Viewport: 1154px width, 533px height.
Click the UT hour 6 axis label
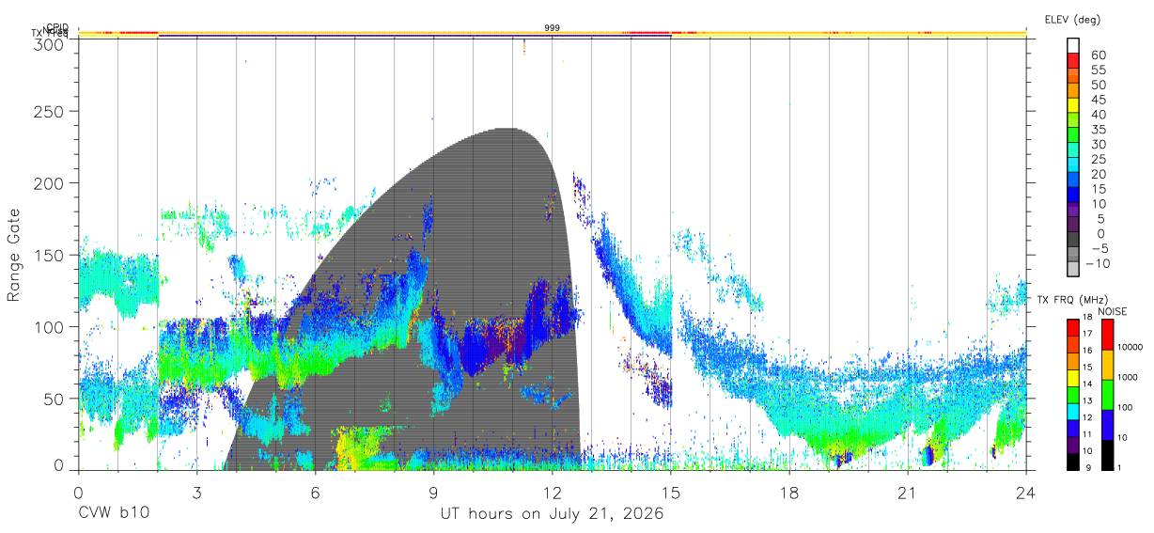pos(315,493)
